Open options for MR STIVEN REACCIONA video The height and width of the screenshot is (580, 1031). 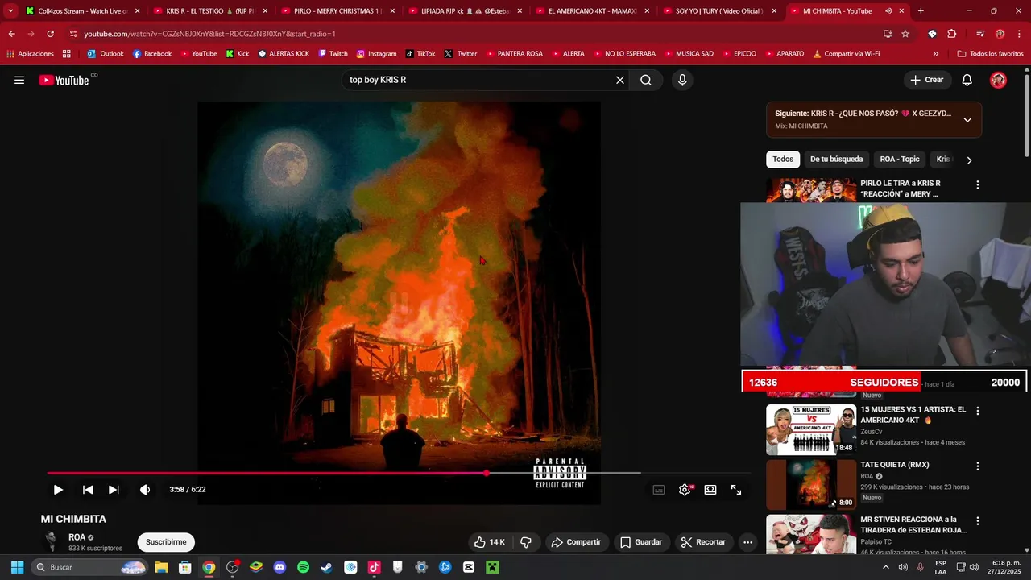pos(978,521)
